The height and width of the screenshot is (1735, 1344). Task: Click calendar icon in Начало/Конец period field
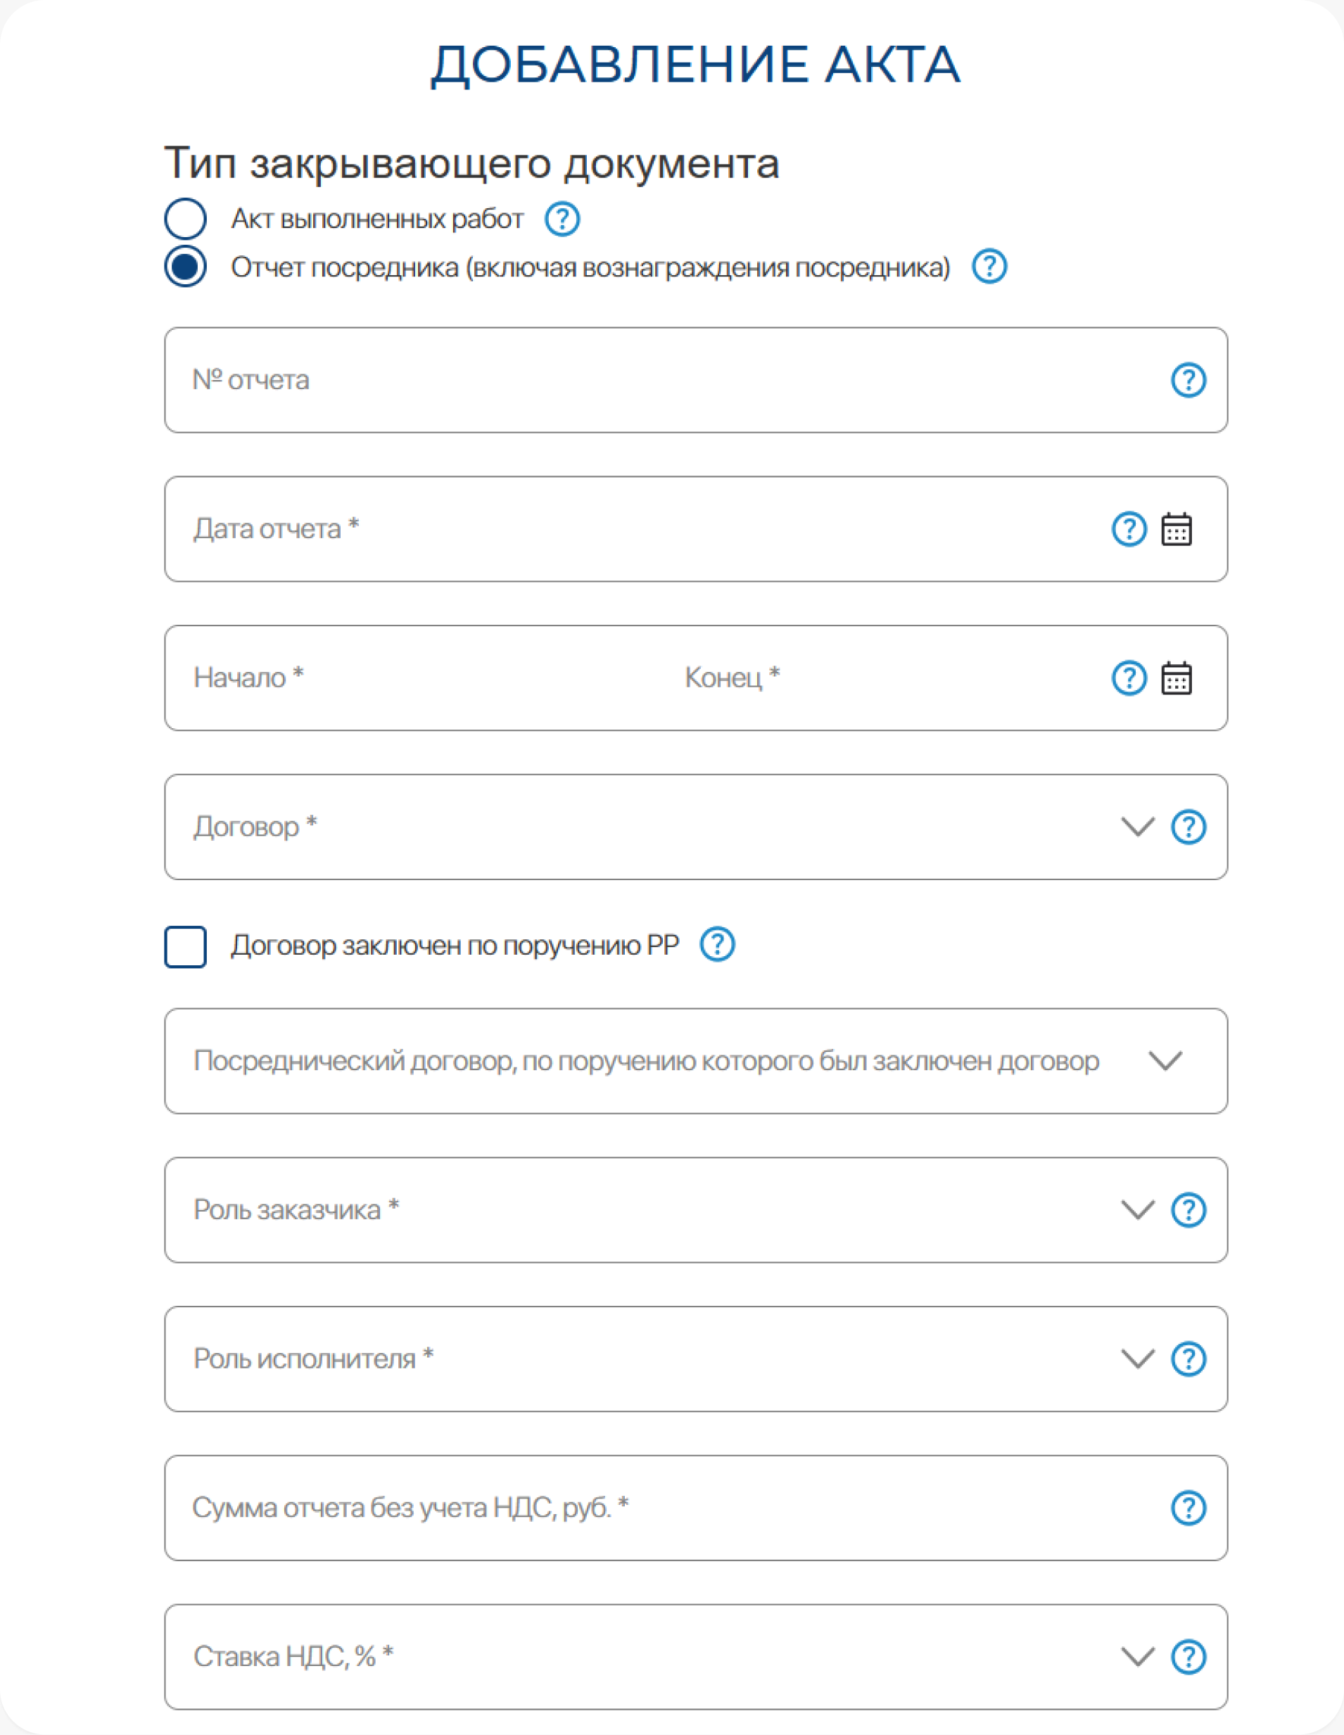[1177, 678]
